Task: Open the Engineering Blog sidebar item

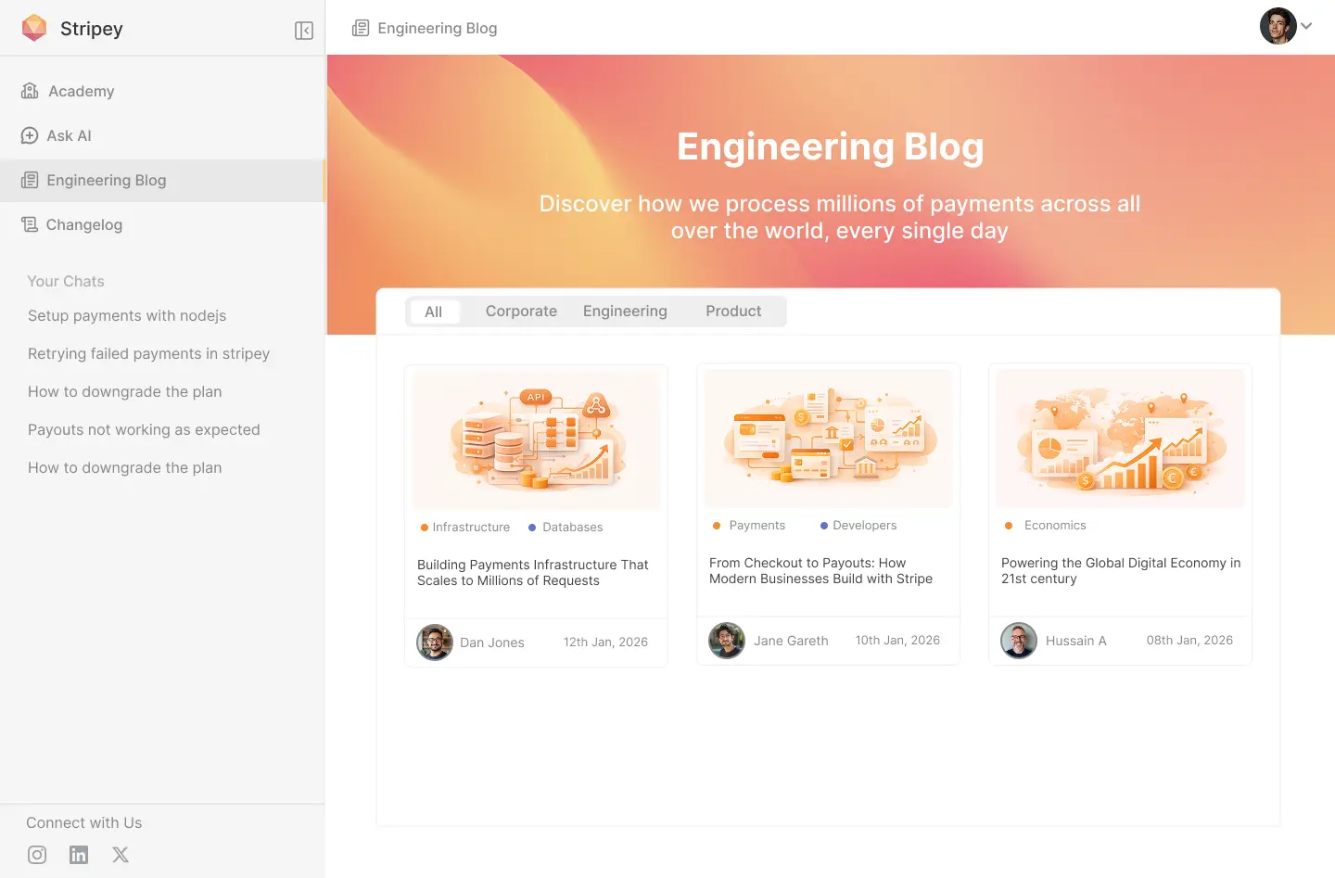Action: pos(162,180)
